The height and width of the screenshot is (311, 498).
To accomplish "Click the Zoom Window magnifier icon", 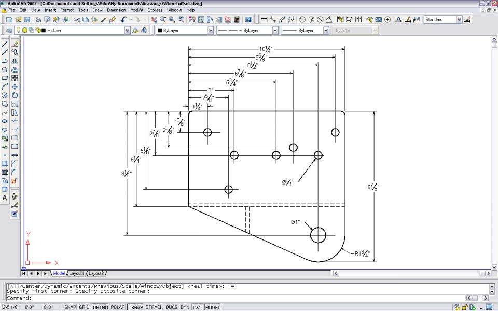I will 172,20.
